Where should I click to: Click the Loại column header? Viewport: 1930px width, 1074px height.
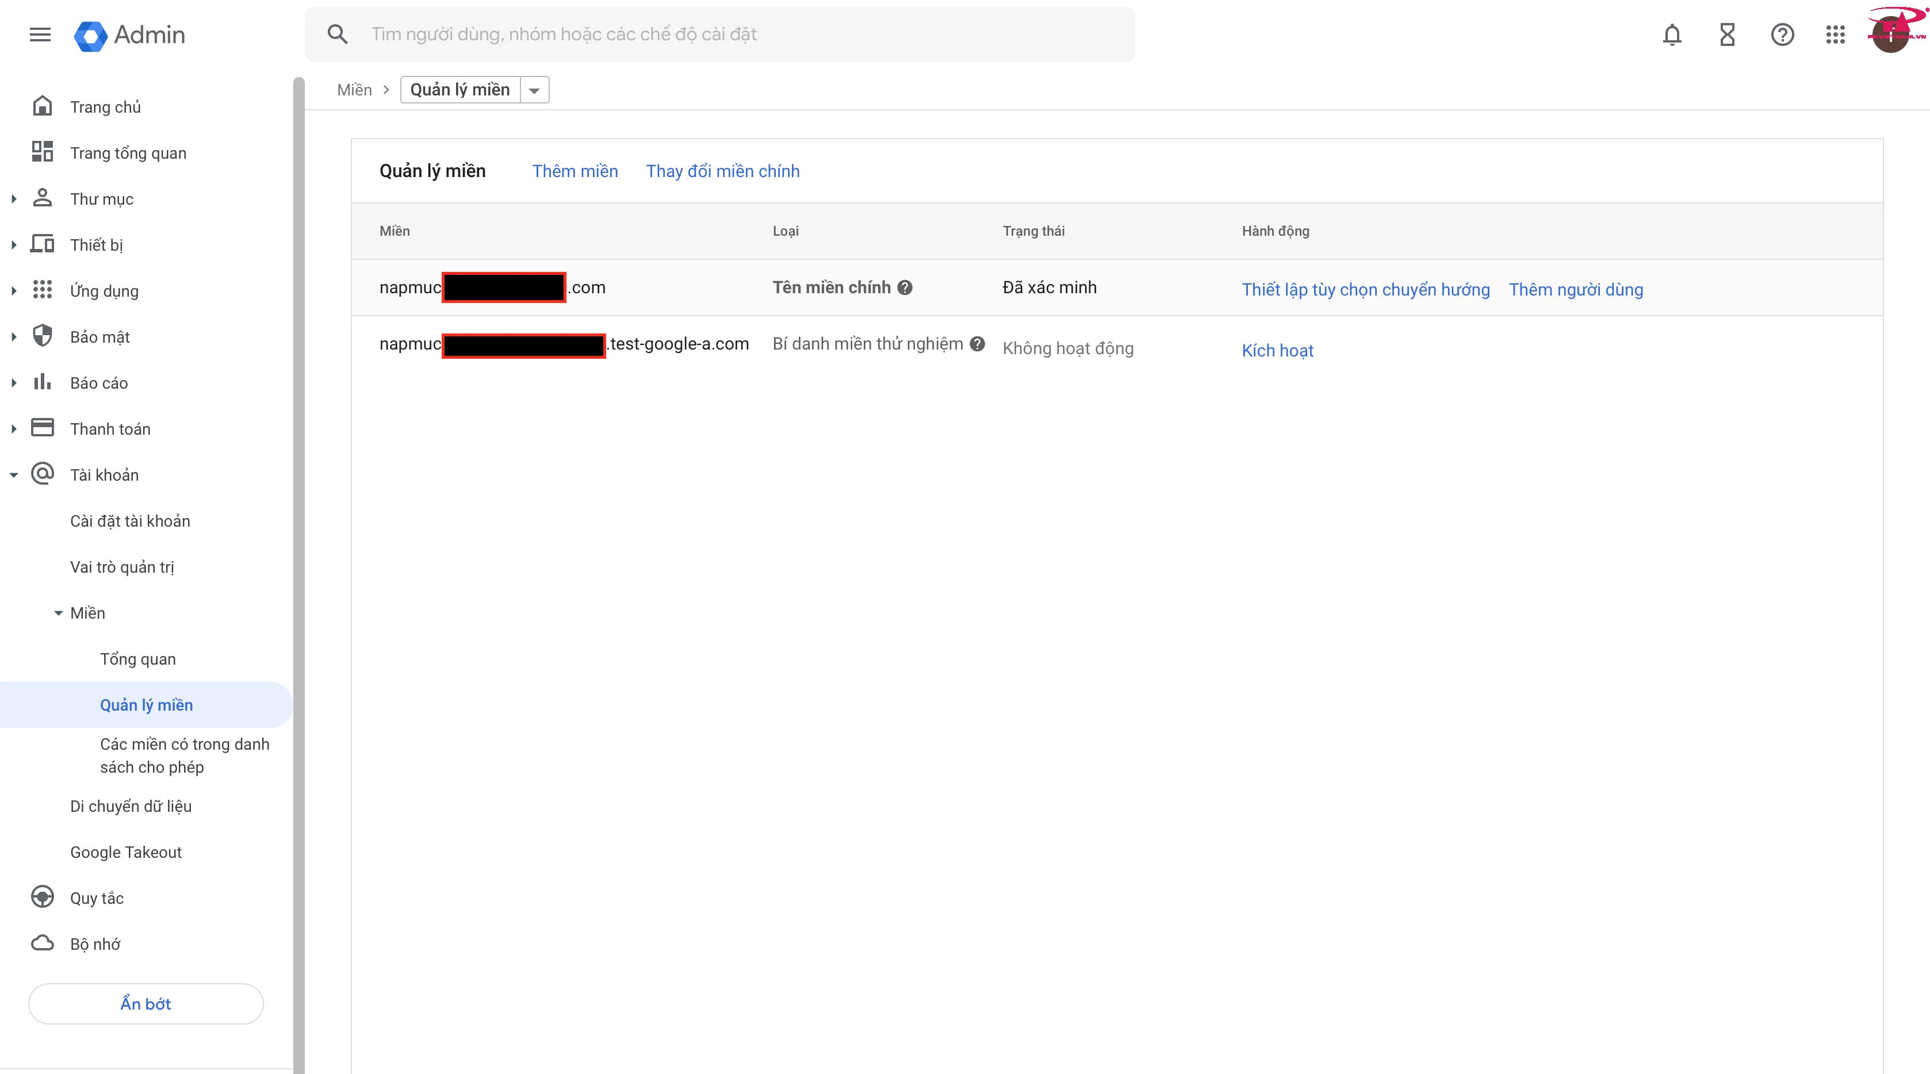coord(785,231)
